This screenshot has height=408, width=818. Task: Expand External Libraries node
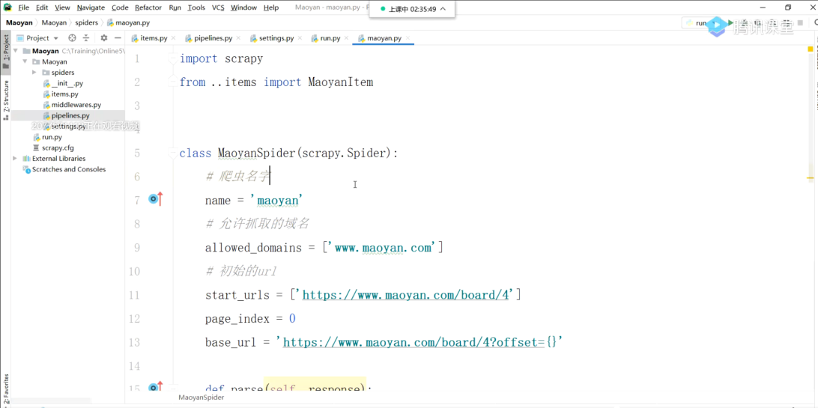pyautogui.click(x=16, y=159)
